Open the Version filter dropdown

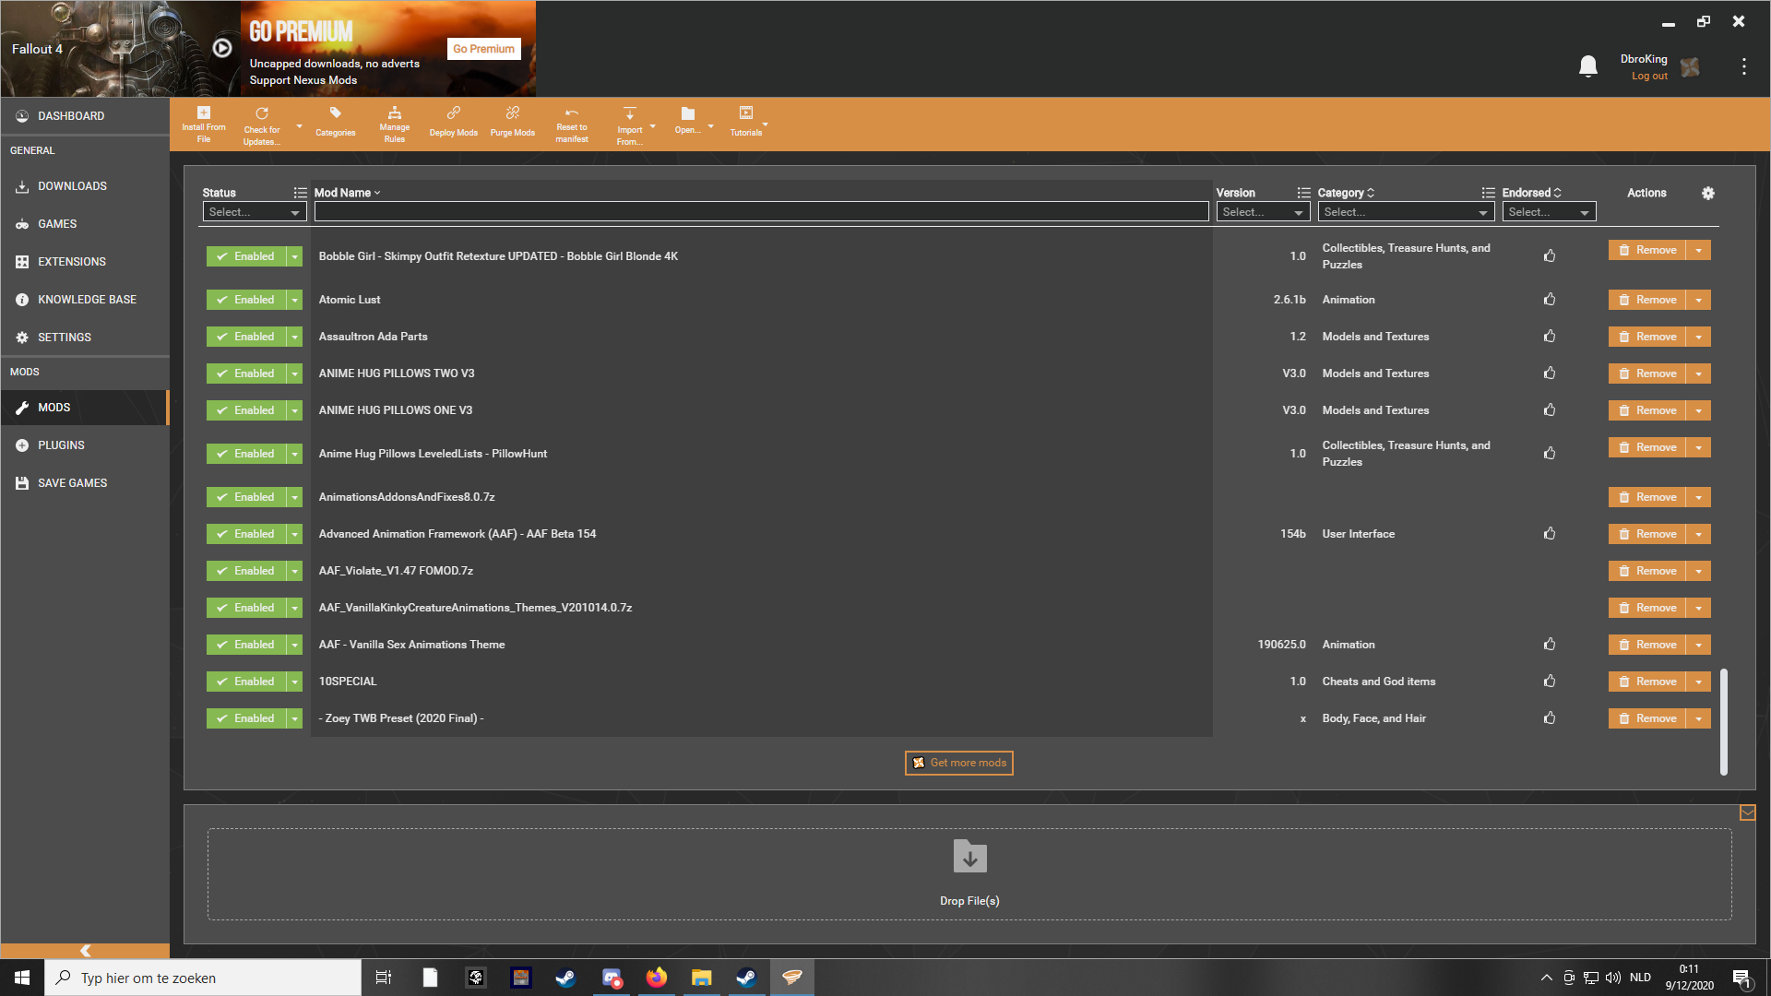coord(1263,212)
